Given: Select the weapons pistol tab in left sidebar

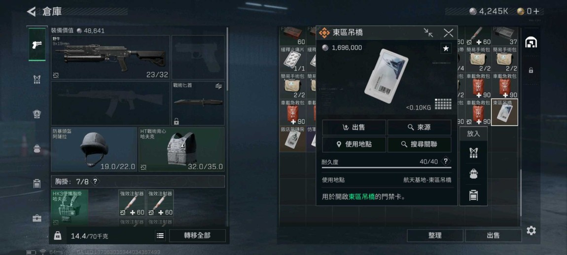Looking at the screenshot, I should (x=37, y=45).
